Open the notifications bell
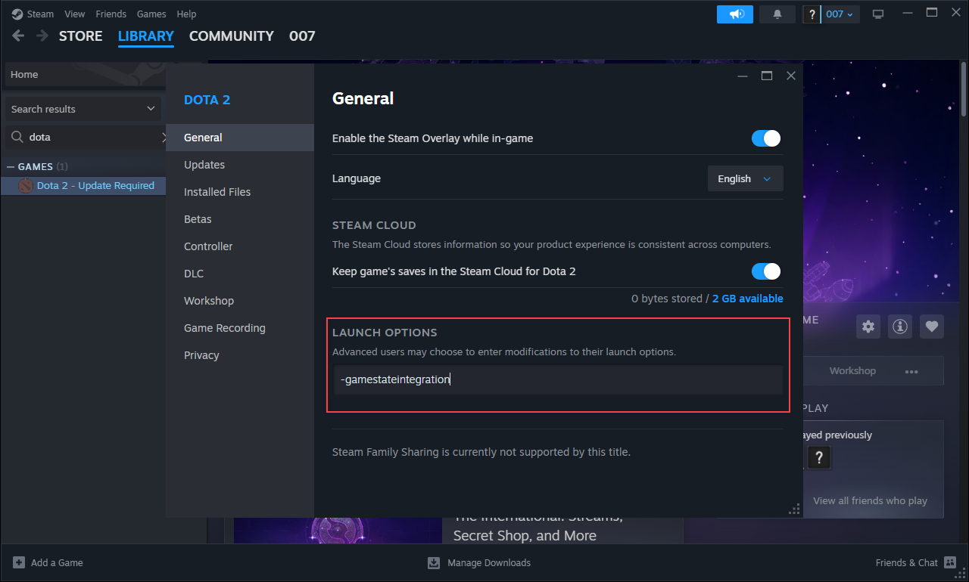Viewport: 969px width, 582px height. pyautogui.click(x=777, y=14)
